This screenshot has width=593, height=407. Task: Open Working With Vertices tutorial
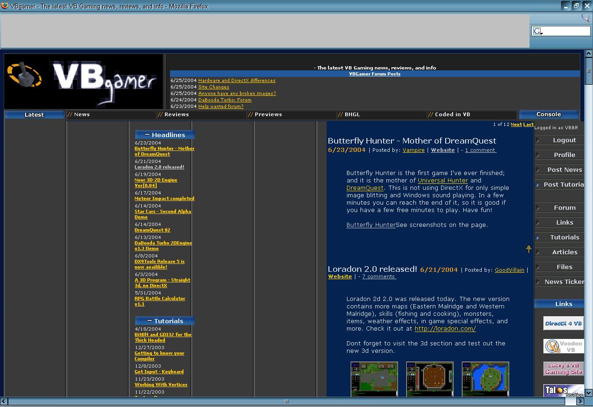(x=161, y=385)
